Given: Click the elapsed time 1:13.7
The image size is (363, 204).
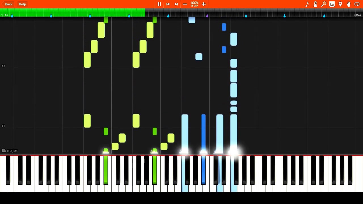Looking at the screenshot, I should pyautogui.click(x=4, y=15).
